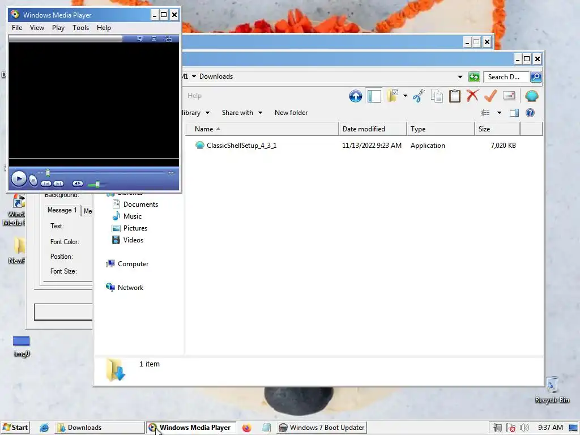Click the Media Player volume slider
The height and width of the screenshot is (435, 580).
click(x=97, y=184)
